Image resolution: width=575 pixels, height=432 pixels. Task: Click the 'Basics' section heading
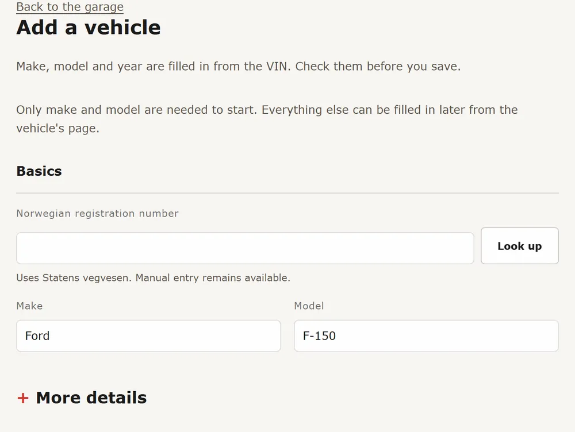click(39, 171)
